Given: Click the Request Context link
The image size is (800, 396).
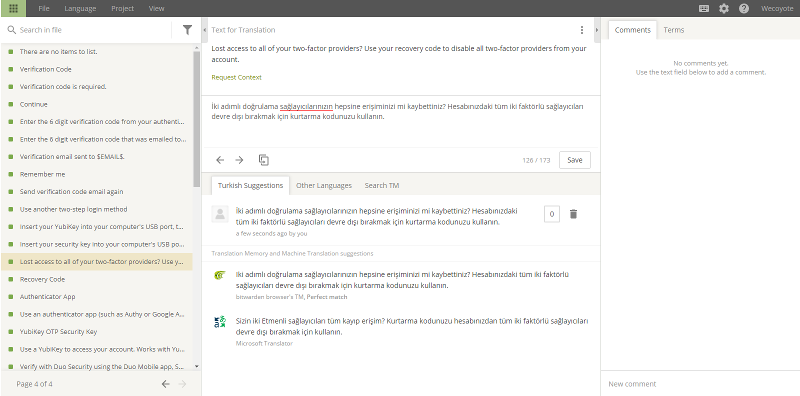Looking at the screenshot, I should [236, 77].
